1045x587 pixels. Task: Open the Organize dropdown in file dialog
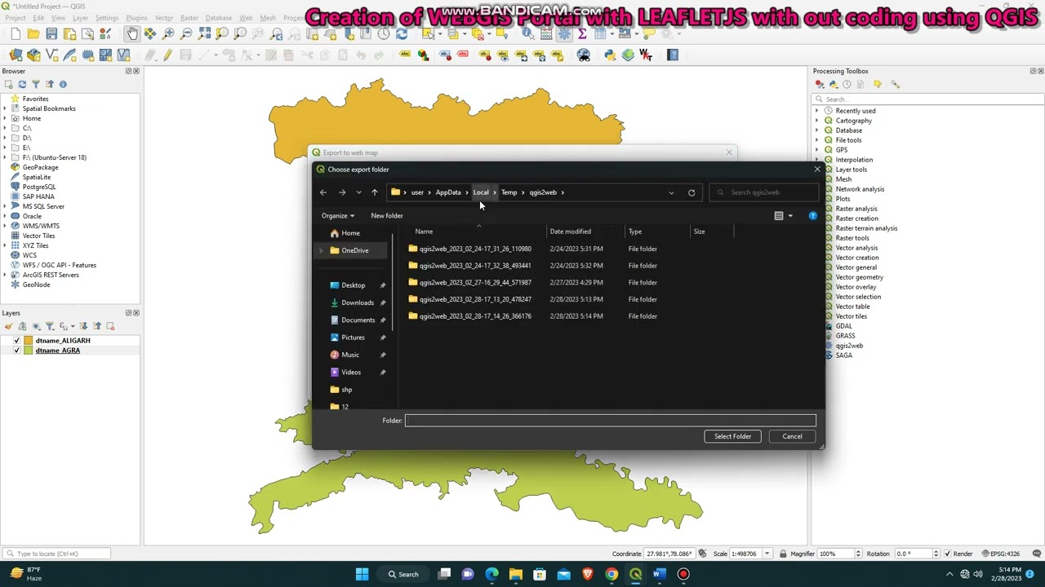click(337, 215)
